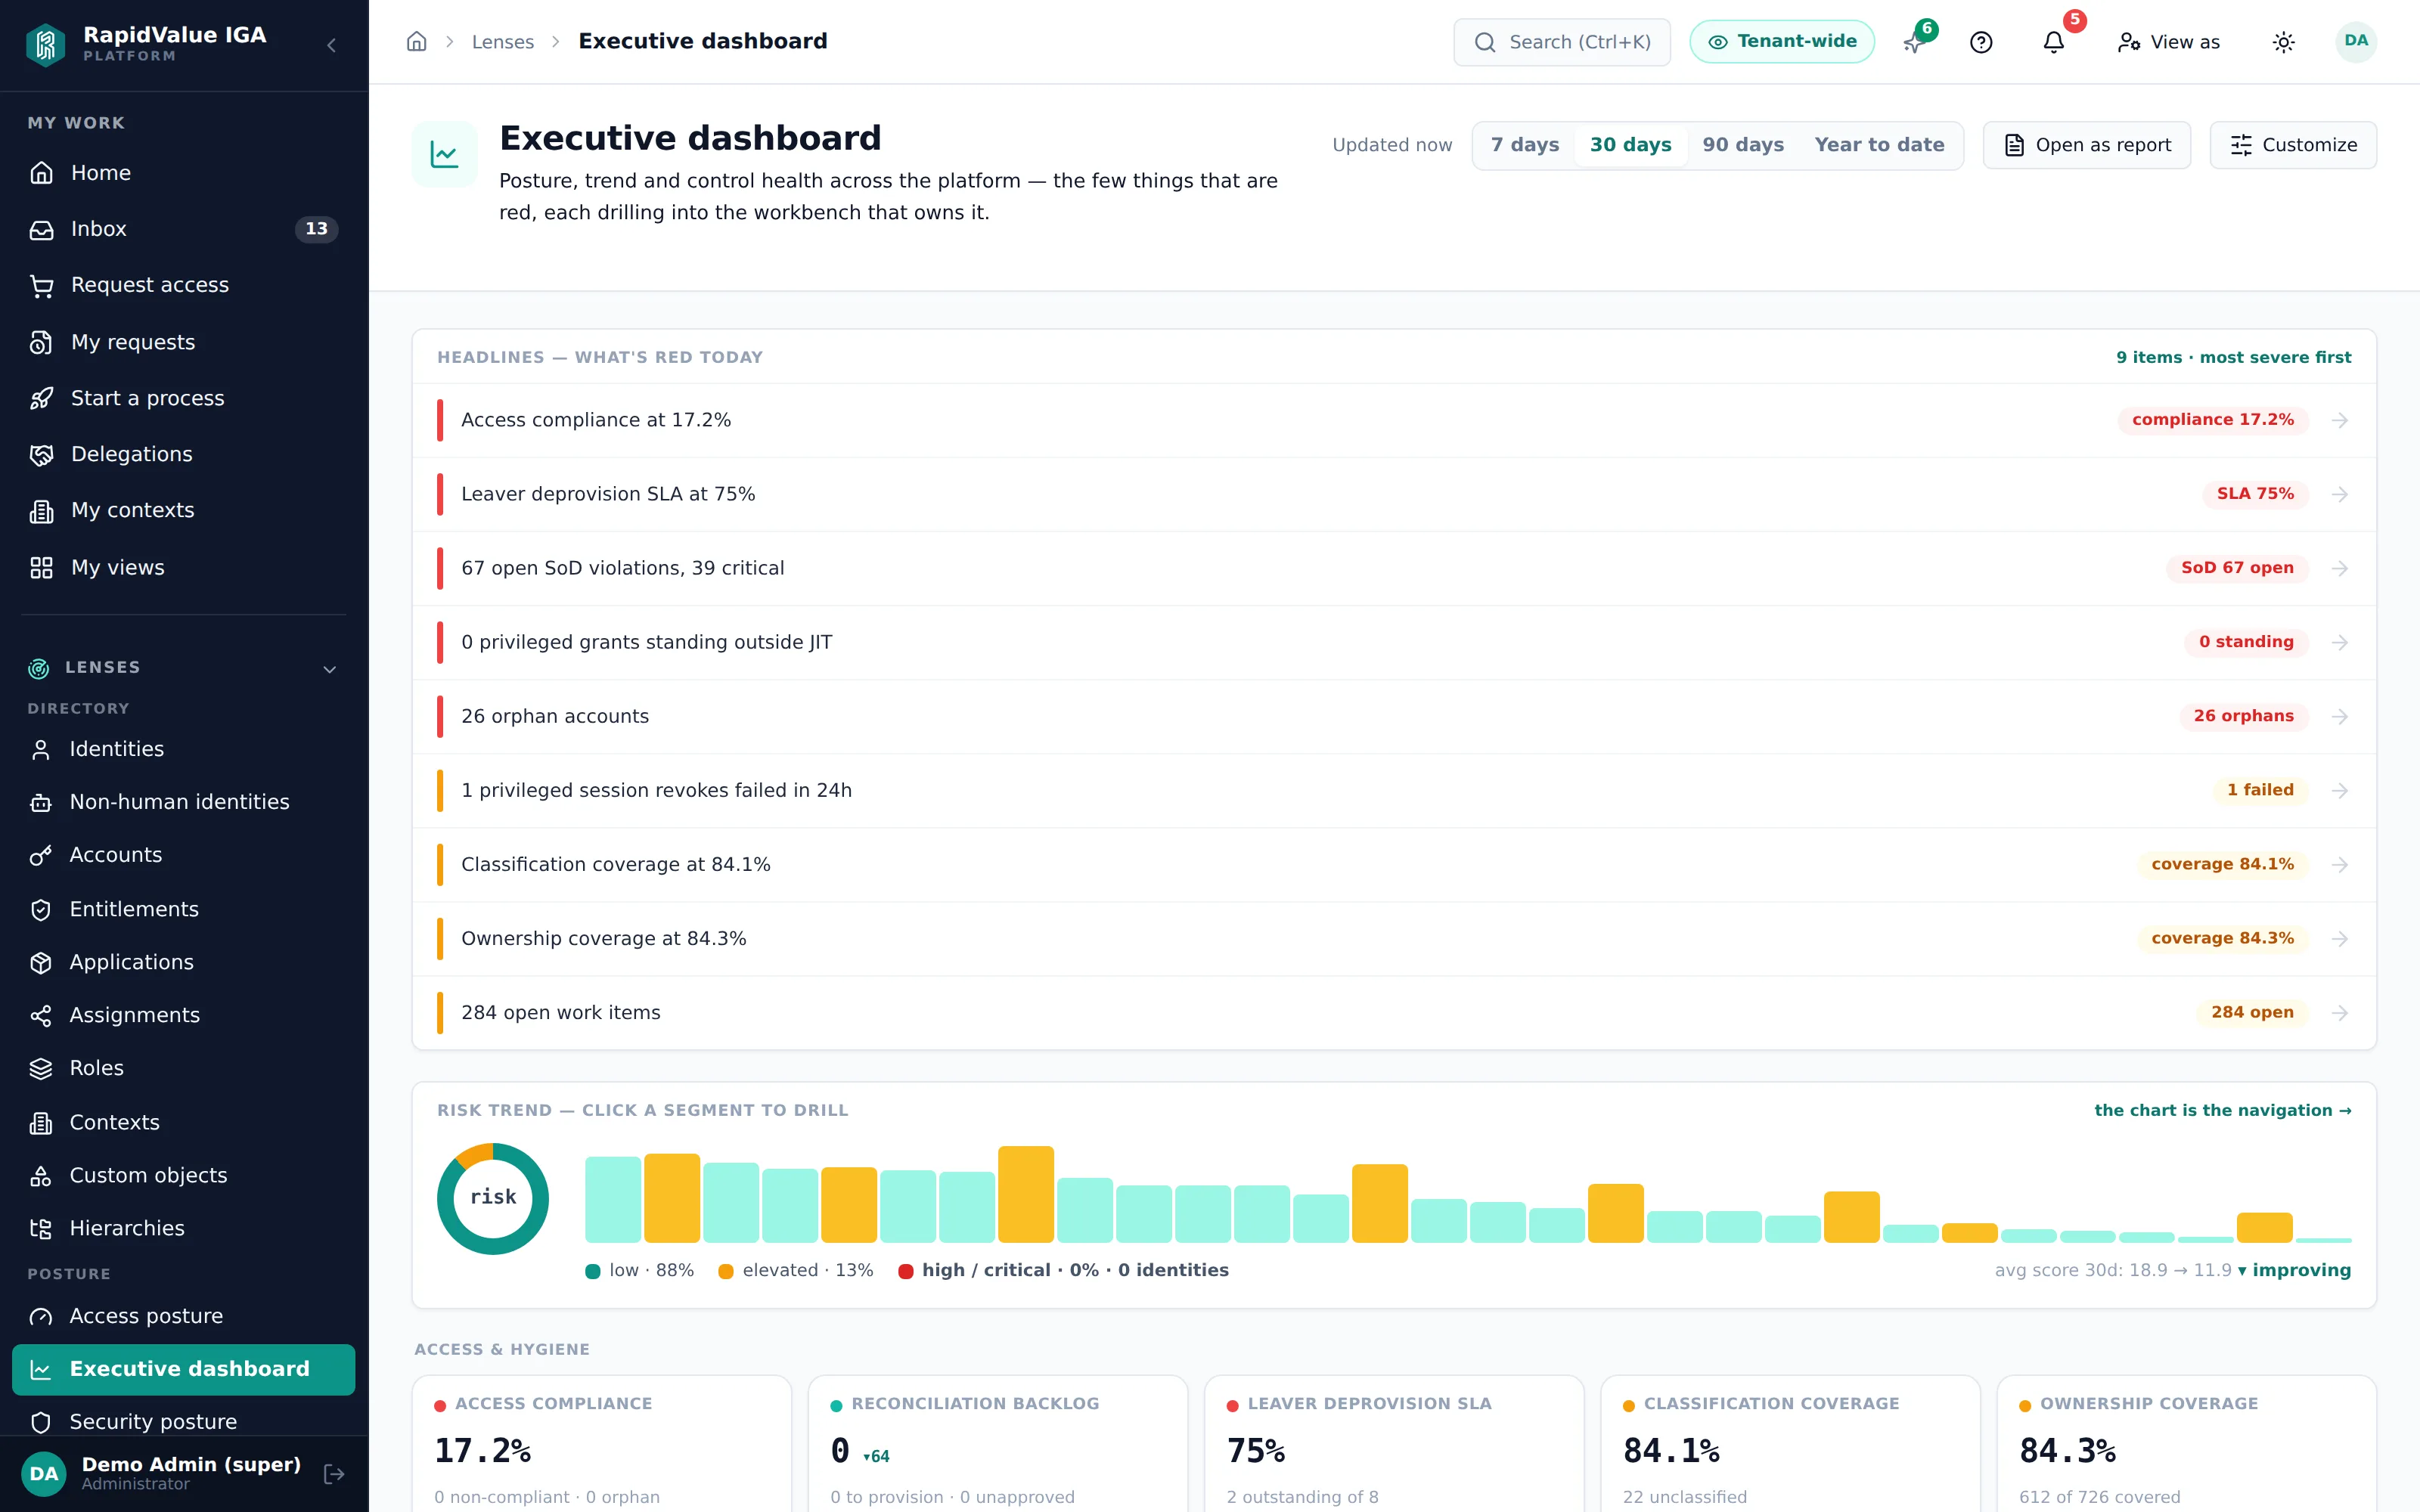Open privileged session revokes failed headline

[x=1394, y=790]
